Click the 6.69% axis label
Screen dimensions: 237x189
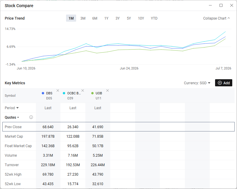pos(11,47)
